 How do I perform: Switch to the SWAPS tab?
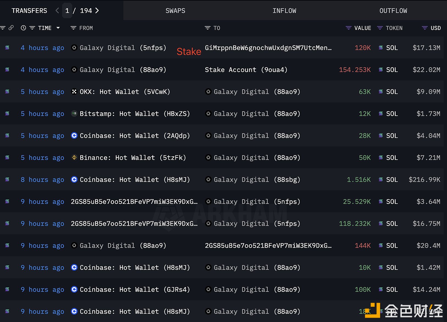click(x=175, y=11)
